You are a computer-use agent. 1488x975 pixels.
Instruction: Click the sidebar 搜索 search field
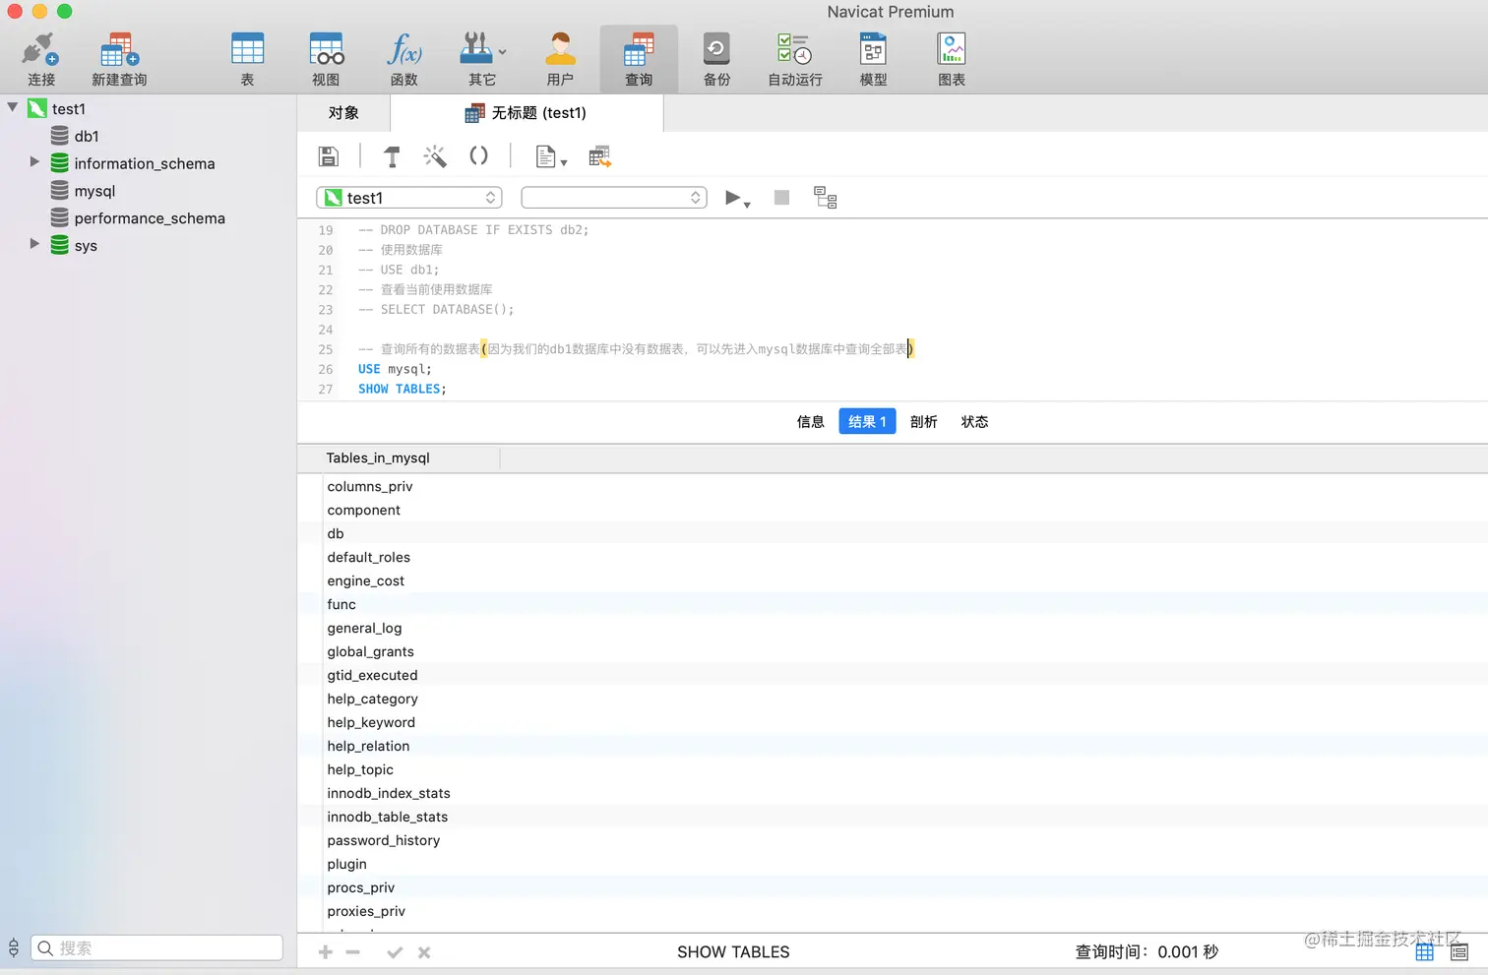(x=157, y=948)
